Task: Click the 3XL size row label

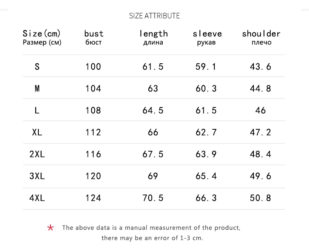Action: click(x=37, y=176)
